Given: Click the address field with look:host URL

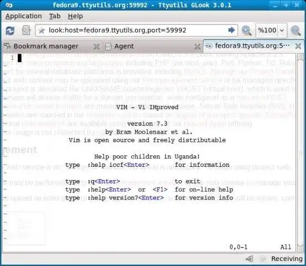Looking at the screenshot, I should click(137, 30).
